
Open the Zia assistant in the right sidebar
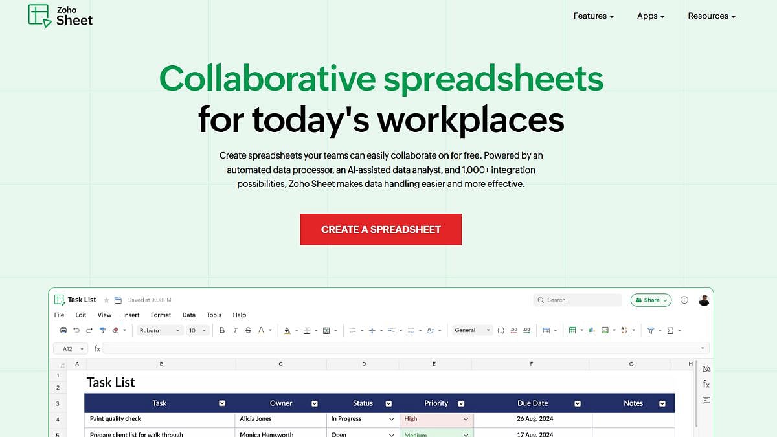point(706,368)
